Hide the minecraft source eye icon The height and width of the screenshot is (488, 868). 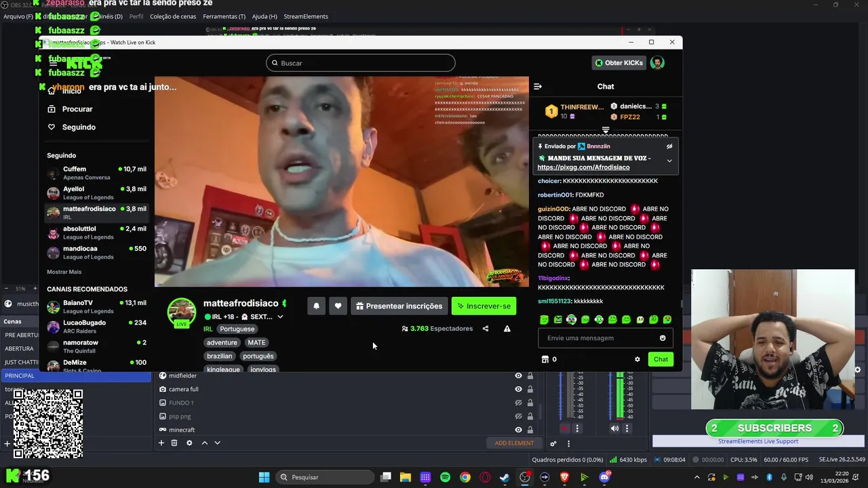[x=518, y=430]
